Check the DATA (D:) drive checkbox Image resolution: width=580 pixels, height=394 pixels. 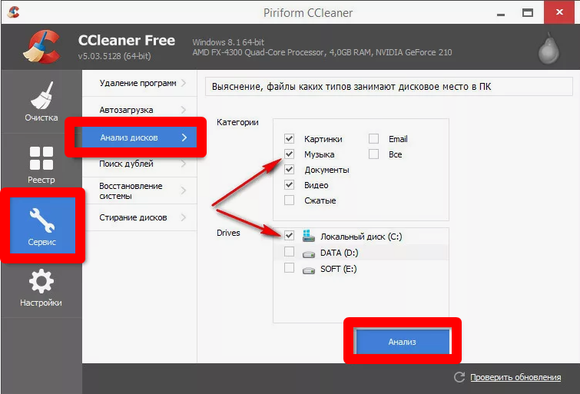point(290,252)
